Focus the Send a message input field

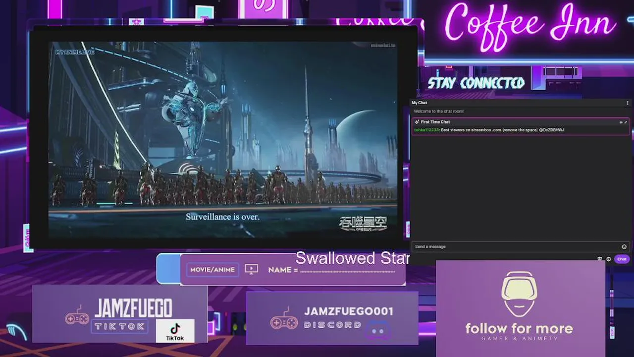pyautogui.click(x=521, y=246)
